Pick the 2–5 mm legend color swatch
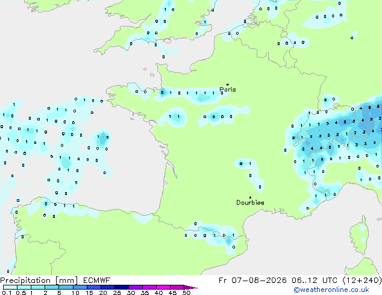The height and width of the screenshot is (295, 382). 52,287
